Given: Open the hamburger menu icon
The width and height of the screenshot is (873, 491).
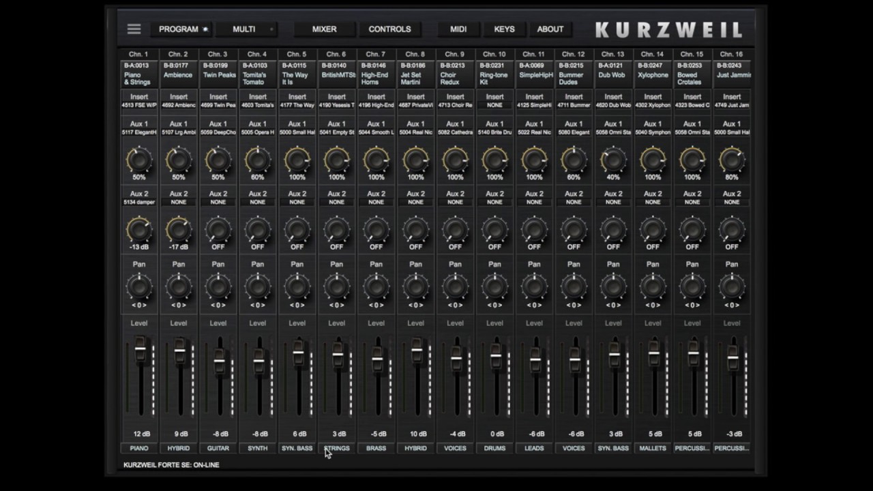Looking at the screenshot, I should click(x=134, y=29).
